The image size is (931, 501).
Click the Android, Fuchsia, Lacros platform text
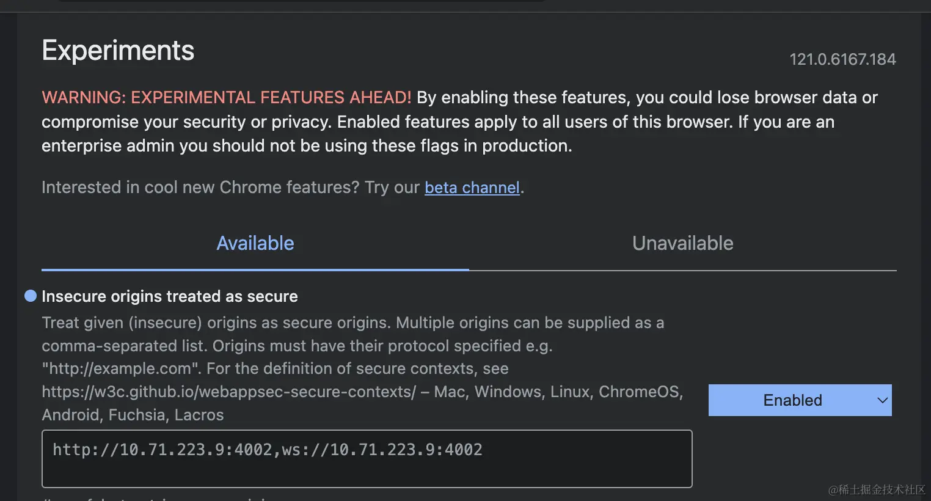click(133, 415)
